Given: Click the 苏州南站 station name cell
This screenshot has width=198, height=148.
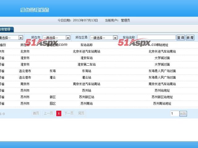Looking at the screenshot, I should coord(87,103).
